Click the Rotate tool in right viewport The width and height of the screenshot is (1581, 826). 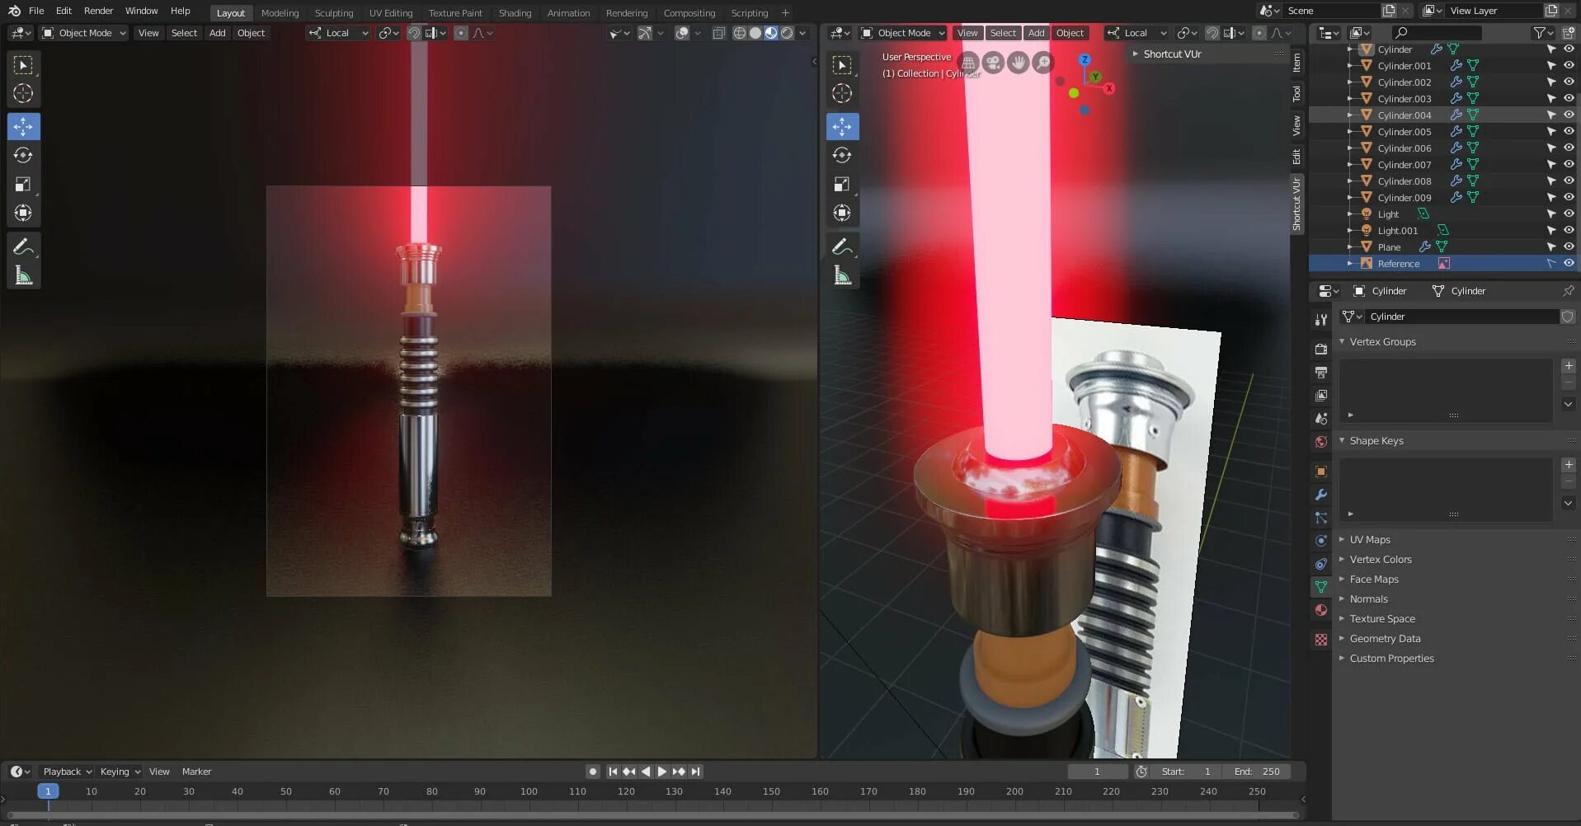pos(842,155)
